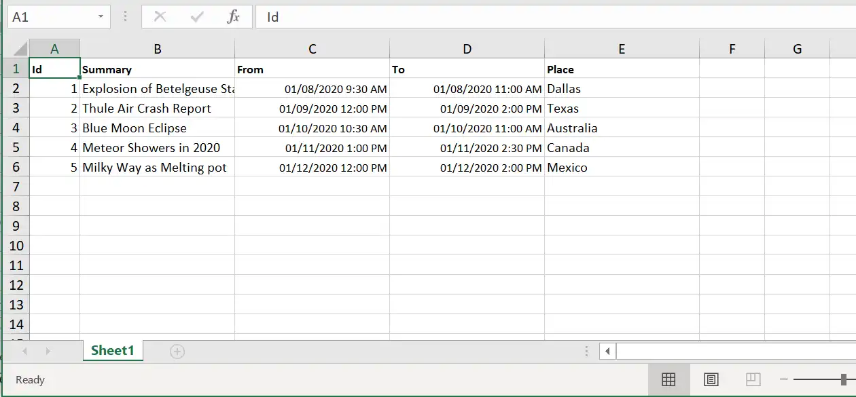856x397 pixels.
Task: Select row 1 header
Action: (16, 69)
